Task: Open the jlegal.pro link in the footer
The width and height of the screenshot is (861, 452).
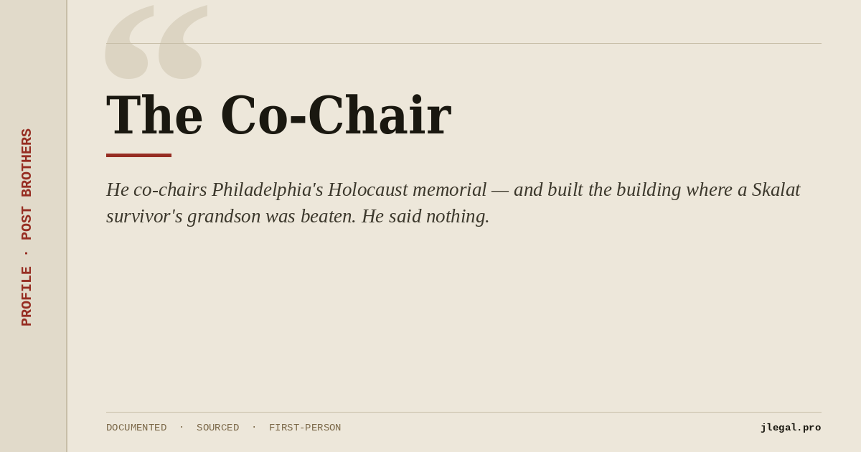Action: pos(791,428)
